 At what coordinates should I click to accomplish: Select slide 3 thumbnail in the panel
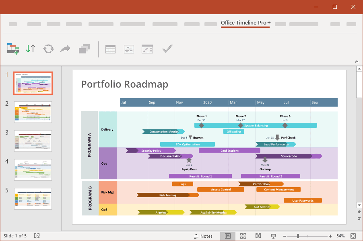[33, 141]
